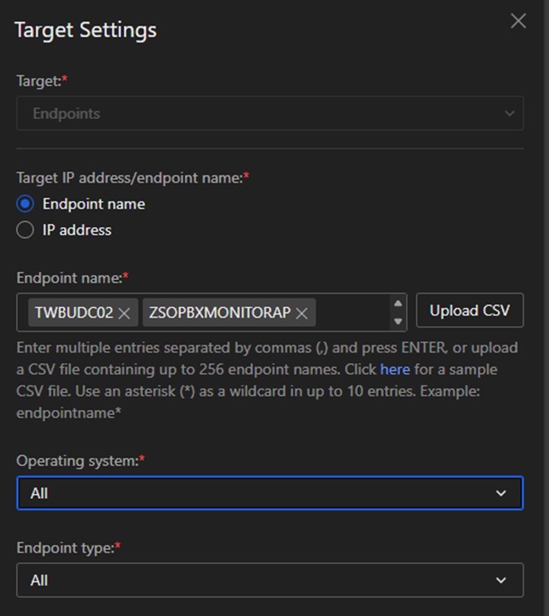Open the Operating system dropdown

coord(269,493)
